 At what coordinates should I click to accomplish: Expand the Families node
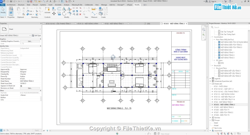click(x=210, y=118)
